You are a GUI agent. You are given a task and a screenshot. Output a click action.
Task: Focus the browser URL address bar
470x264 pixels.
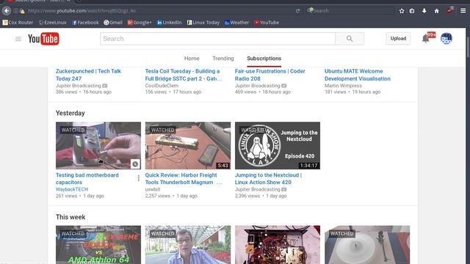tap(160, 11)
